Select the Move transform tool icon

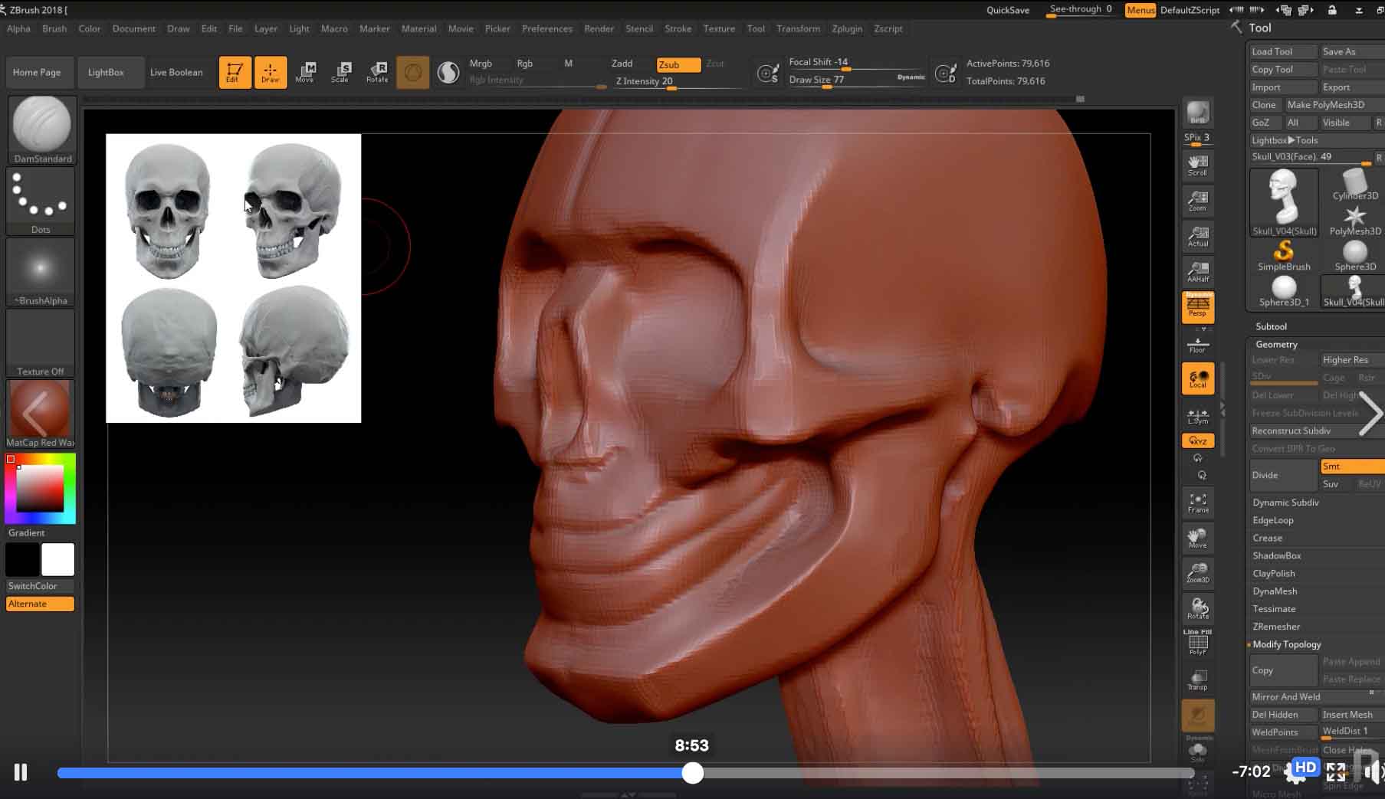(x=305, y=72)
